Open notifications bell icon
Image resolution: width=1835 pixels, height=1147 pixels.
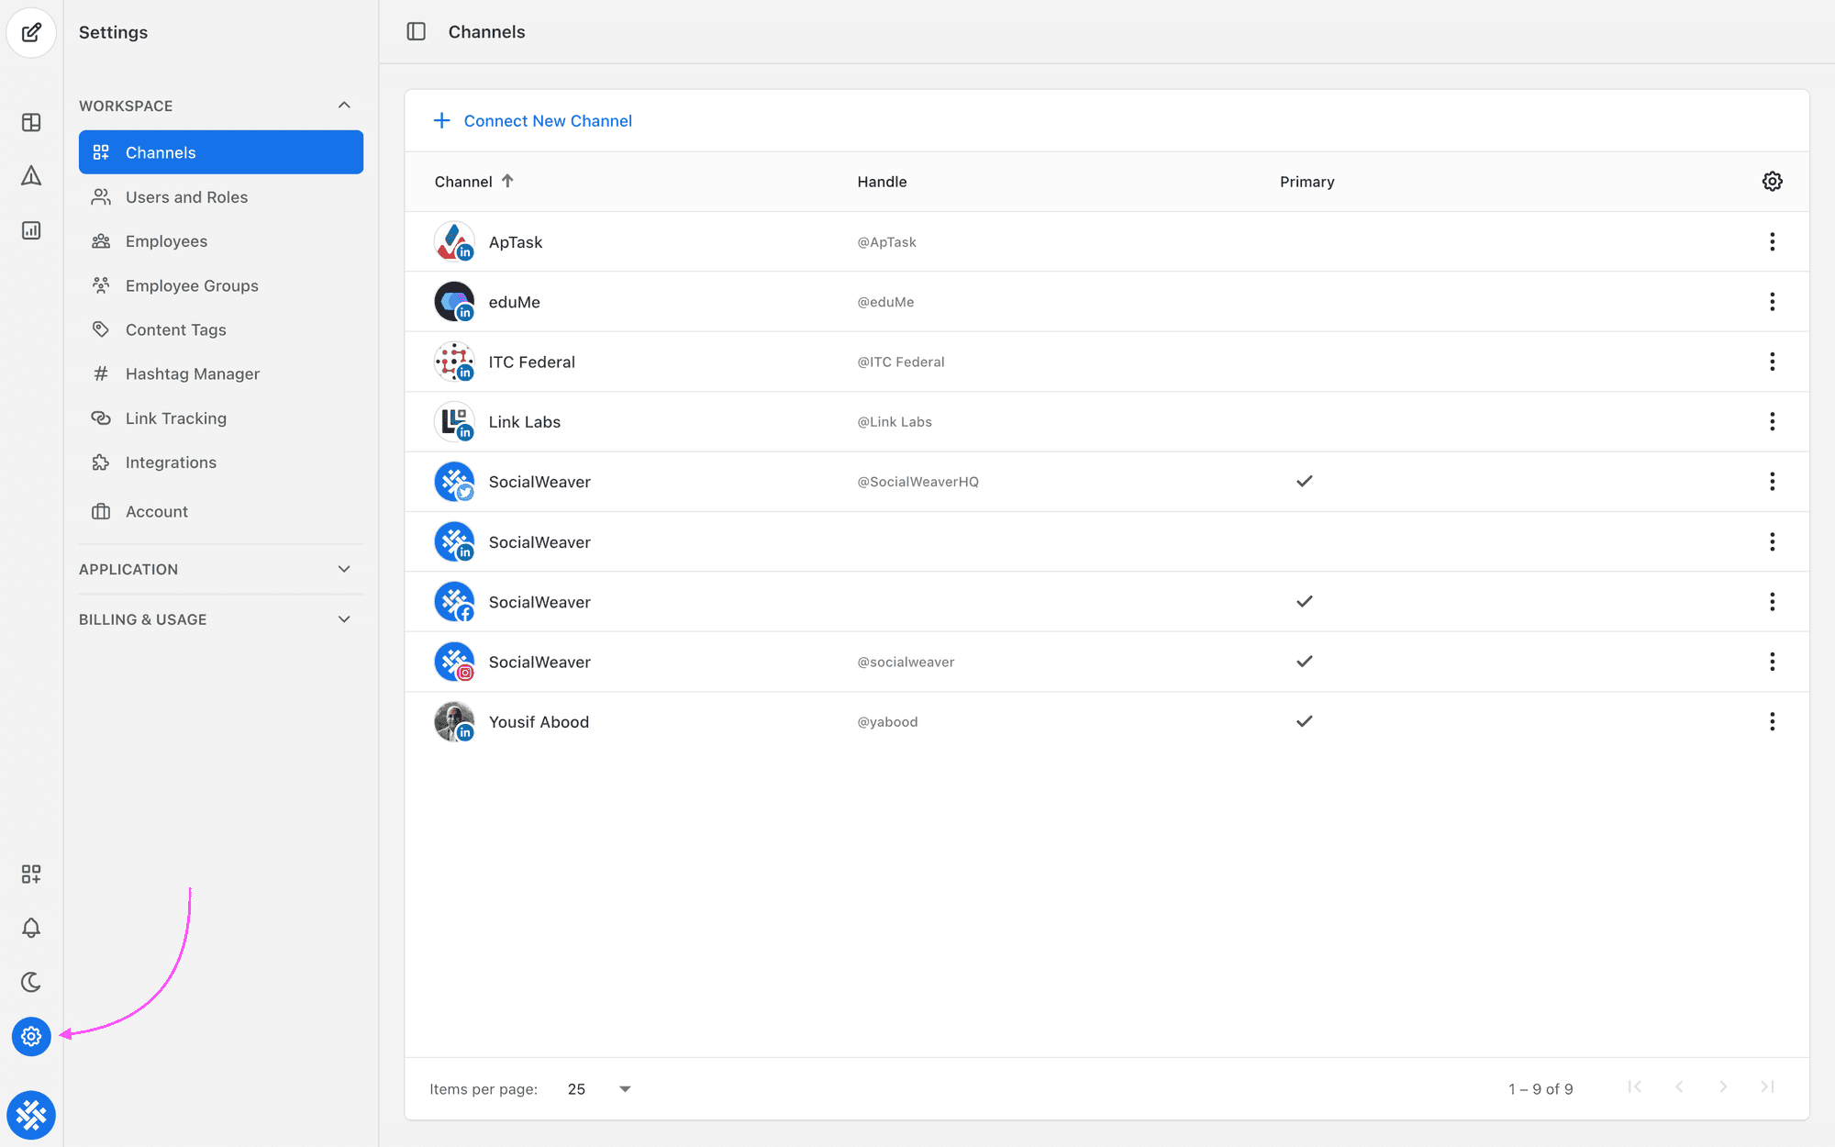click(31, 928)
